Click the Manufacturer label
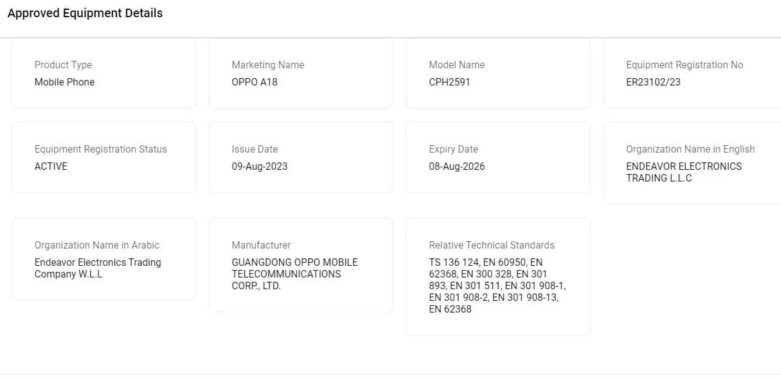The height and width of the screenshot is (379, 781). click(x=261, y=245)
